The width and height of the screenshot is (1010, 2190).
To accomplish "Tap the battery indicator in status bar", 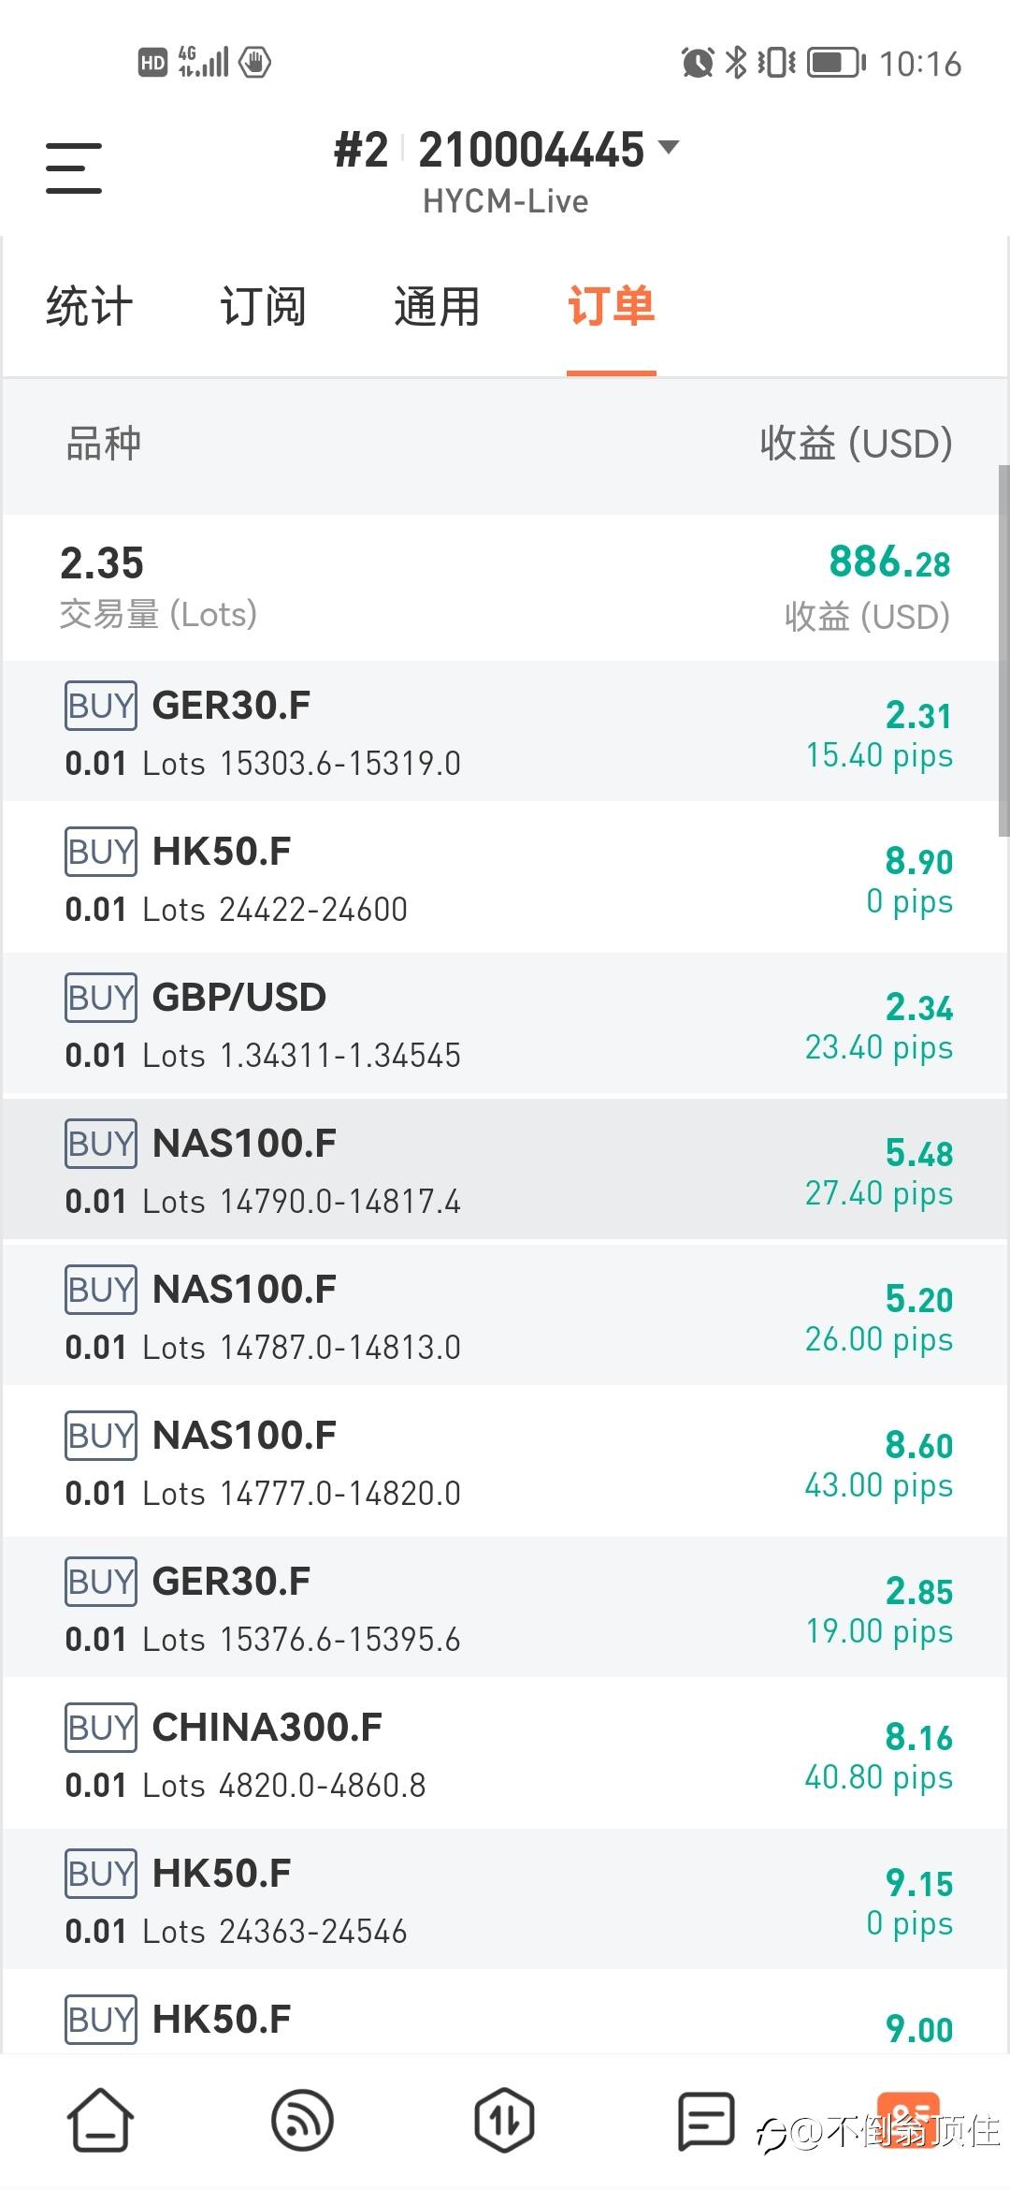I will pyautogui.click(x=835, y=63).
